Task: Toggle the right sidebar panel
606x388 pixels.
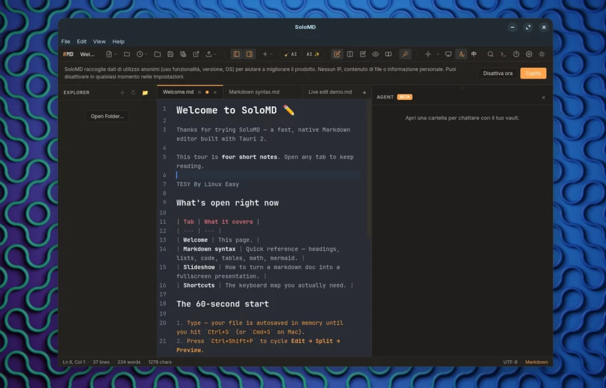Action: coord(250,54)
